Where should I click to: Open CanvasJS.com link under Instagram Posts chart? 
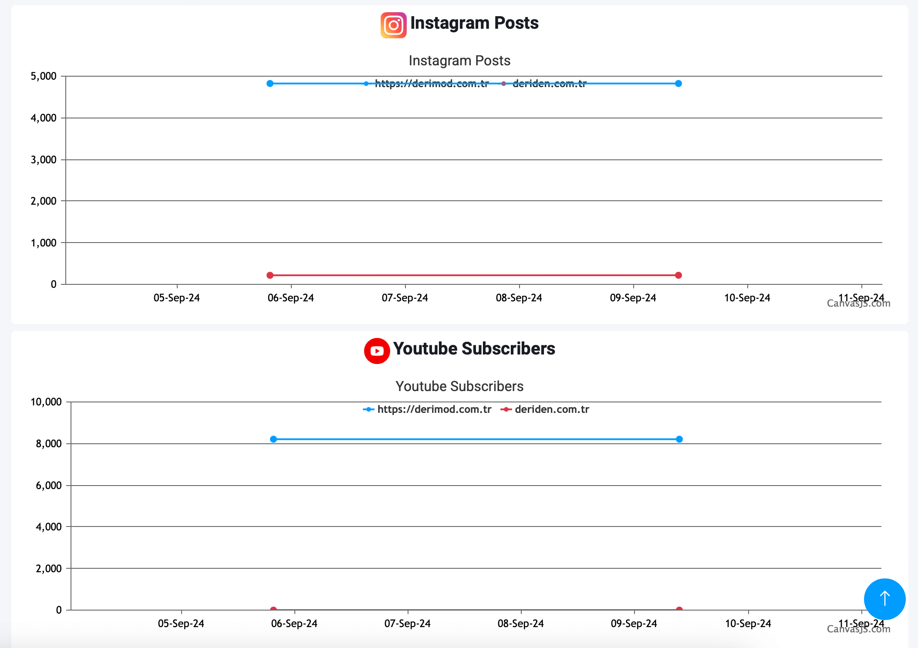(x=858, y=304)
